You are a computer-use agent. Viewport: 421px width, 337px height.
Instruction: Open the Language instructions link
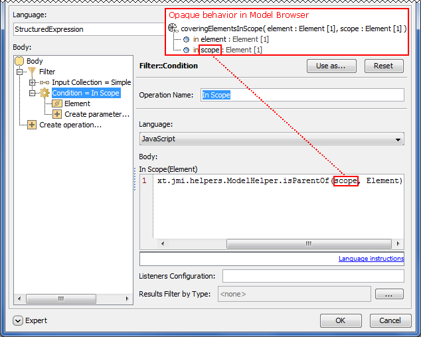(x=371, y=258)
